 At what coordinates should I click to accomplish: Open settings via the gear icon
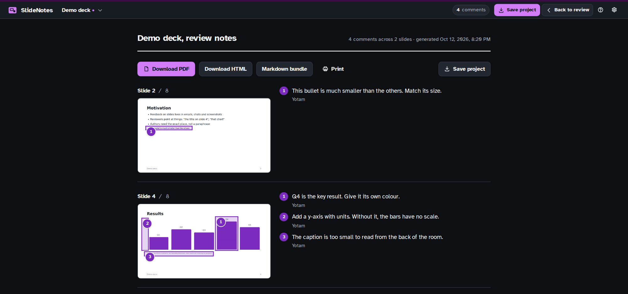(x=614, y=10)
